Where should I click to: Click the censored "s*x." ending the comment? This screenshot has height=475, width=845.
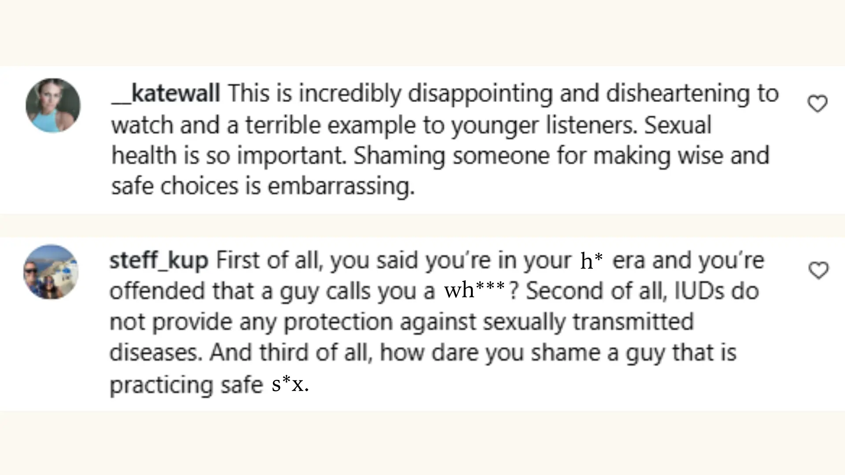(x=290, y=384)
